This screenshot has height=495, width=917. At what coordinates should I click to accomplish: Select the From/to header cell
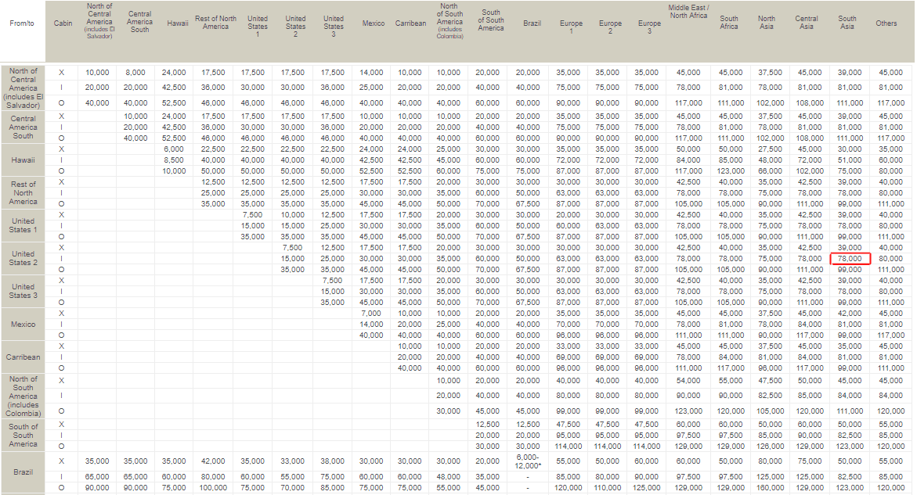pyautogui.click(x=23, y=23)
